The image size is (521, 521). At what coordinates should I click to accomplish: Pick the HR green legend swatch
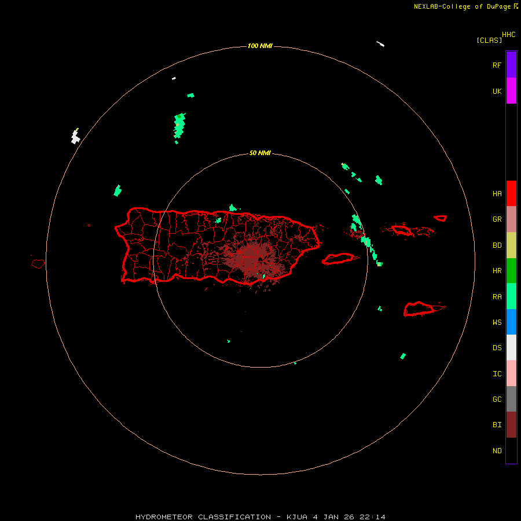click(511, 270)
